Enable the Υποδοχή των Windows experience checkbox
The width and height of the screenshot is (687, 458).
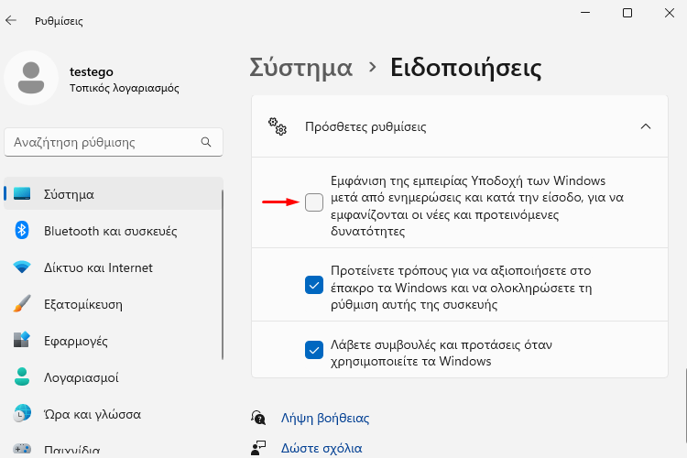point(314,202)
